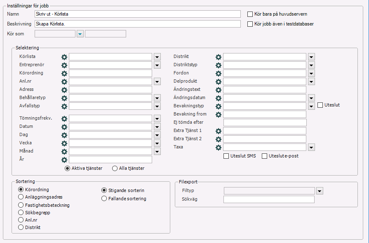Open the Delprodukt dropdown
369x243 pixels.
(x=311, y=81)
